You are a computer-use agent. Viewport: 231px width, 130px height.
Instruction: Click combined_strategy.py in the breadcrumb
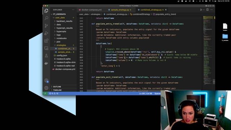point(117,14)
